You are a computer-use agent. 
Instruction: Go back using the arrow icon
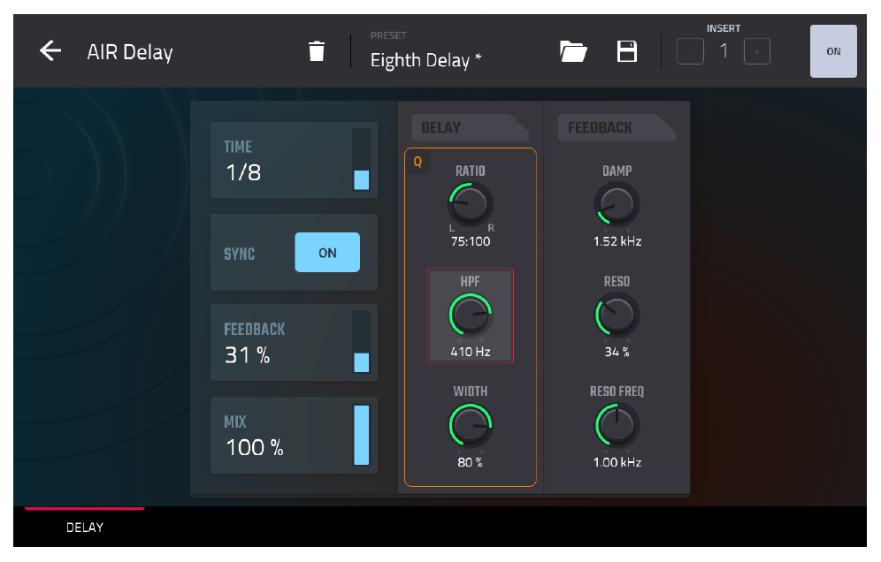tap(50, 51)
